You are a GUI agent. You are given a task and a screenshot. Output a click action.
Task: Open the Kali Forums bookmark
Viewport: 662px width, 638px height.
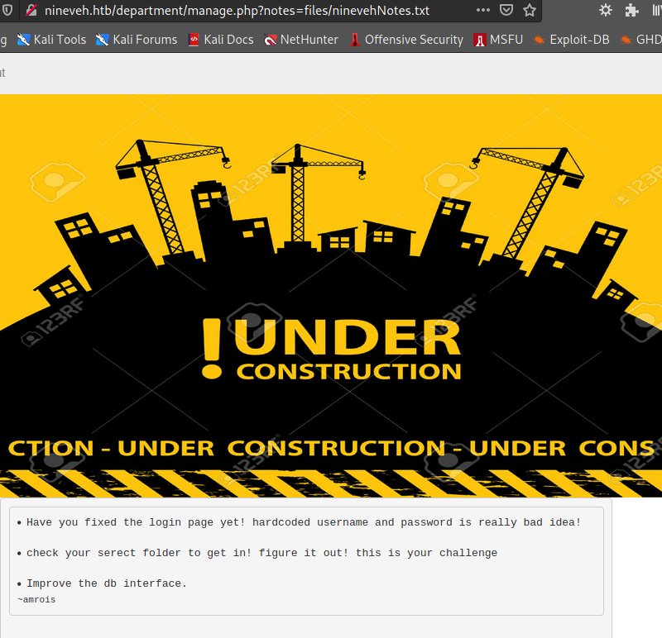pyautogui.click(x=137, y=40)
